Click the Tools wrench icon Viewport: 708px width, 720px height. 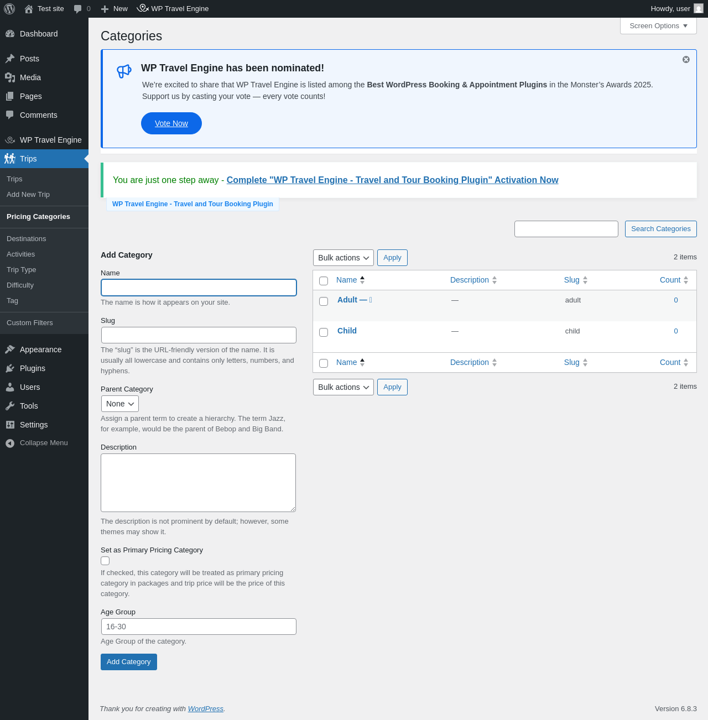[10, 406]
